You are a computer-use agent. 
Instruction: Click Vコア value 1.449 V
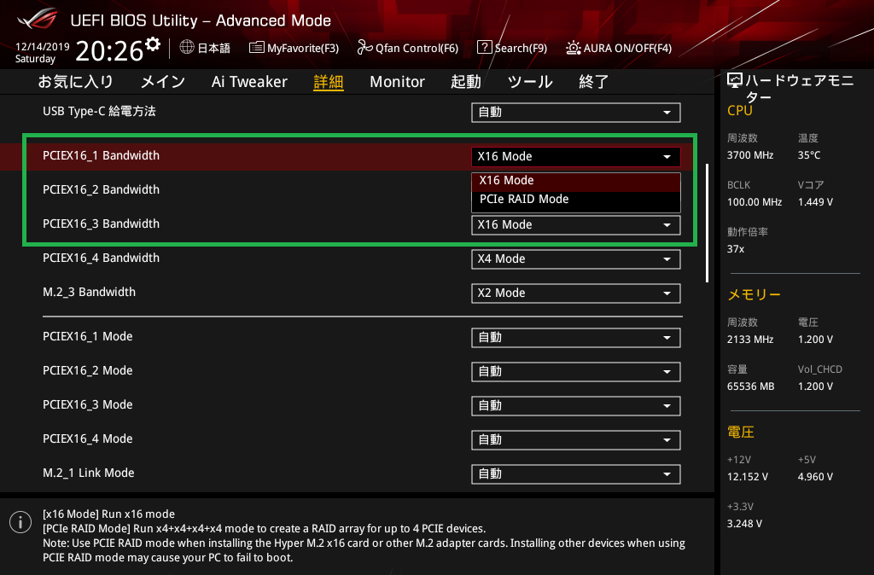(815, 202)
